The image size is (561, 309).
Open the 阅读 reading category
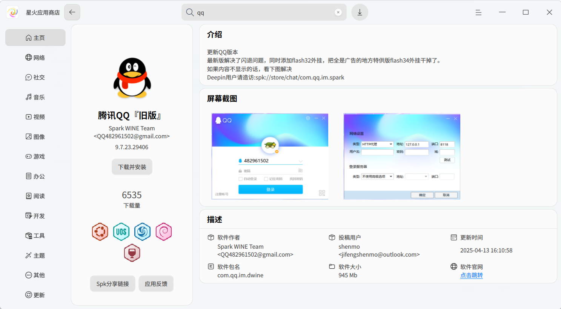click(35, 196)
